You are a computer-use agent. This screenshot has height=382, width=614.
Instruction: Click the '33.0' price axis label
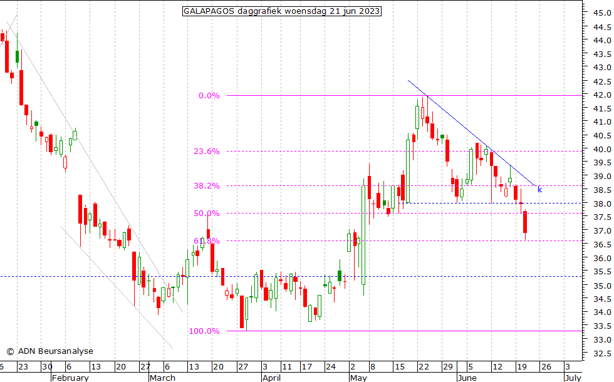[602, 339]
